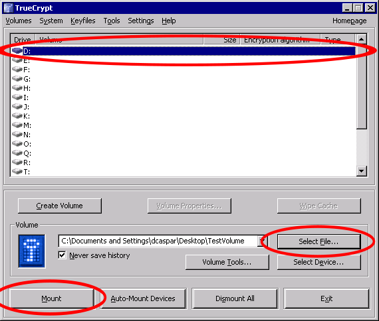The width and height of the screenshot is (379, 321).
Task: Open the System menu
Action: pos(51,21)
